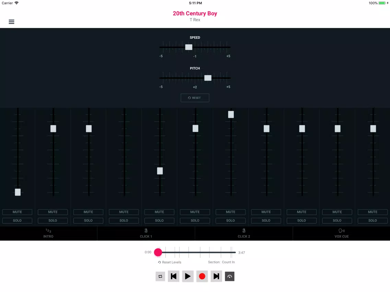Click the Reset button under Pitch

pyautogui.click(x=195, y=98)
